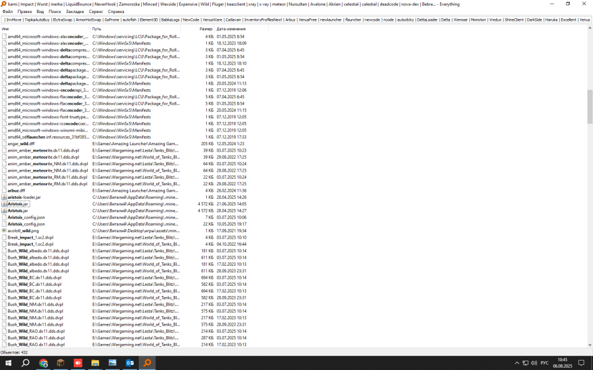Open the Windows Start menu
The width and height of the screenshot is (593, 370).
pos(8,363)
